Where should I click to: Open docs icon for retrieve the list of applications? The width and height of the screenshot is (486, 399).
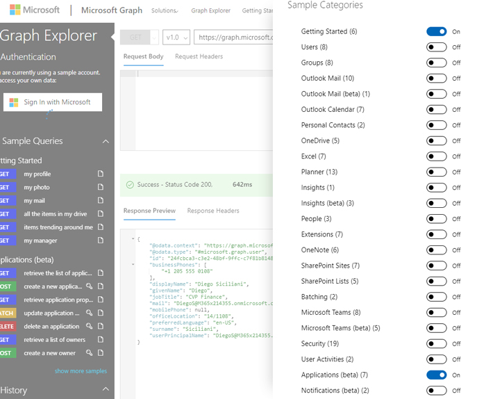101,273
